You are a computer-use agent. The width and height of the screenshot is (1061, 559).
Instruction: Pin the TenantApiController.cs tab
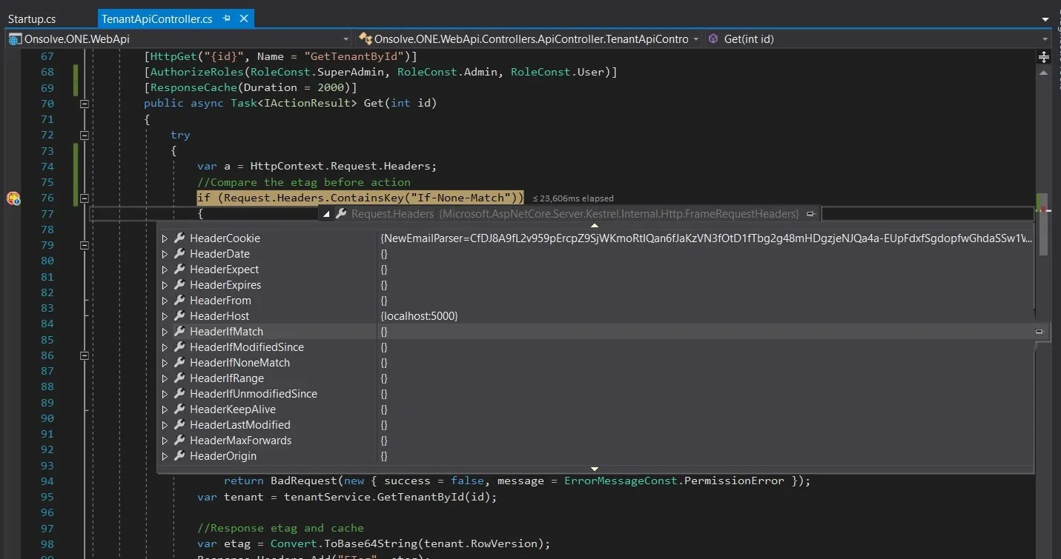(x=227, y=19)
